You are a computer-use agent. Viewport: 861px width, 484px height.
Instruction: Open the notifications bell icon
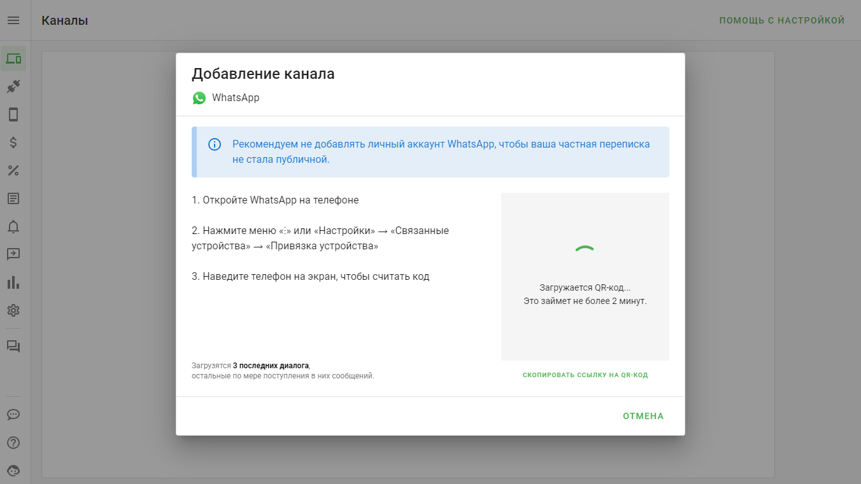[13, 226]
